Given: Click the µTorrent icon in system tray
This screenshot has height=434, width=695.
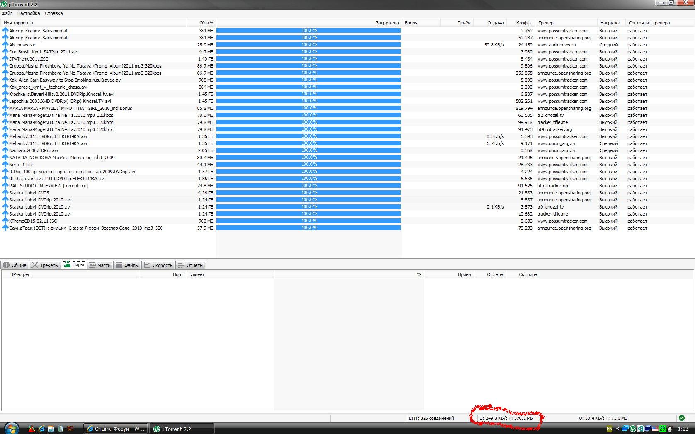Looking at the screenshot, I should coord(633,429).
